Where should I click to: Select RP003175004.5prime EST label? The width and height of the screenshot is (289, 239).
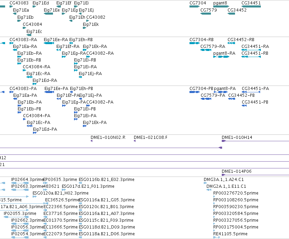[x=236, y=227]
